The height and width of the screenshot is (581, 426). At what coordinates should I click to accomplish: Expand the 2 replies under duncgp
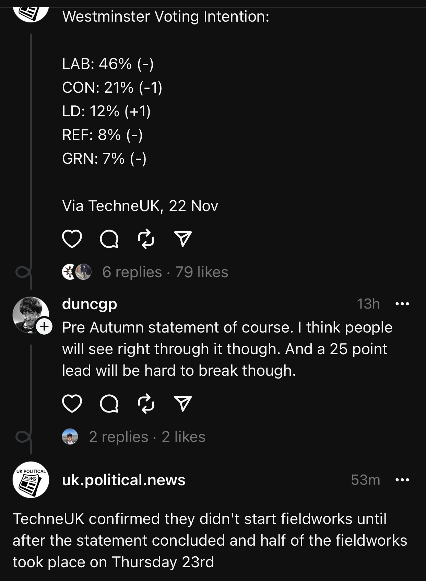[119, 437]
